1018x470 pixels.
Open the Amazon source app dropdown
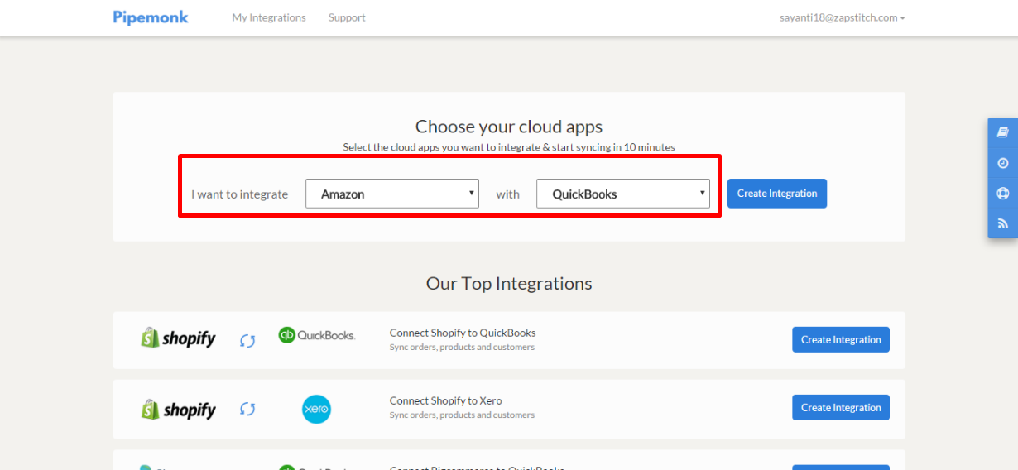click(392, 194)
